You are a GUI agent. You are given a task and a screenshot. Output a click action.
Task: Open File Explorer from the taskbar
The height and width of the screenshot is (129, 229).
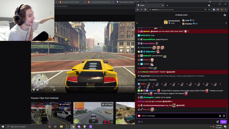coord(61,126)
